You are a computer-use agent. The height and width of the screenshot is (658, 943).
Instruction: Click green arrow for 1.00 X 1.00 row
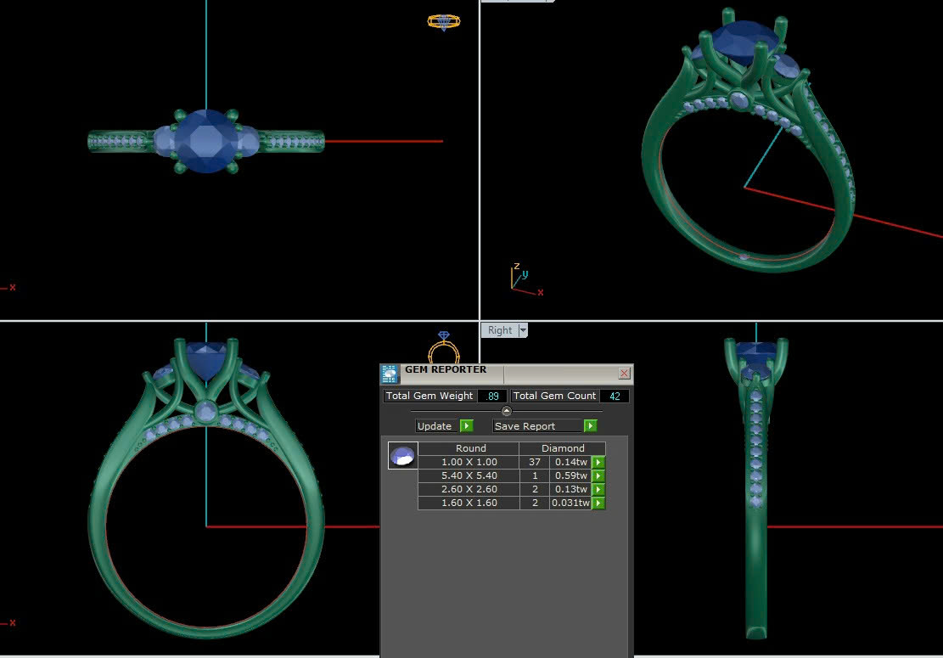(598, 463)
